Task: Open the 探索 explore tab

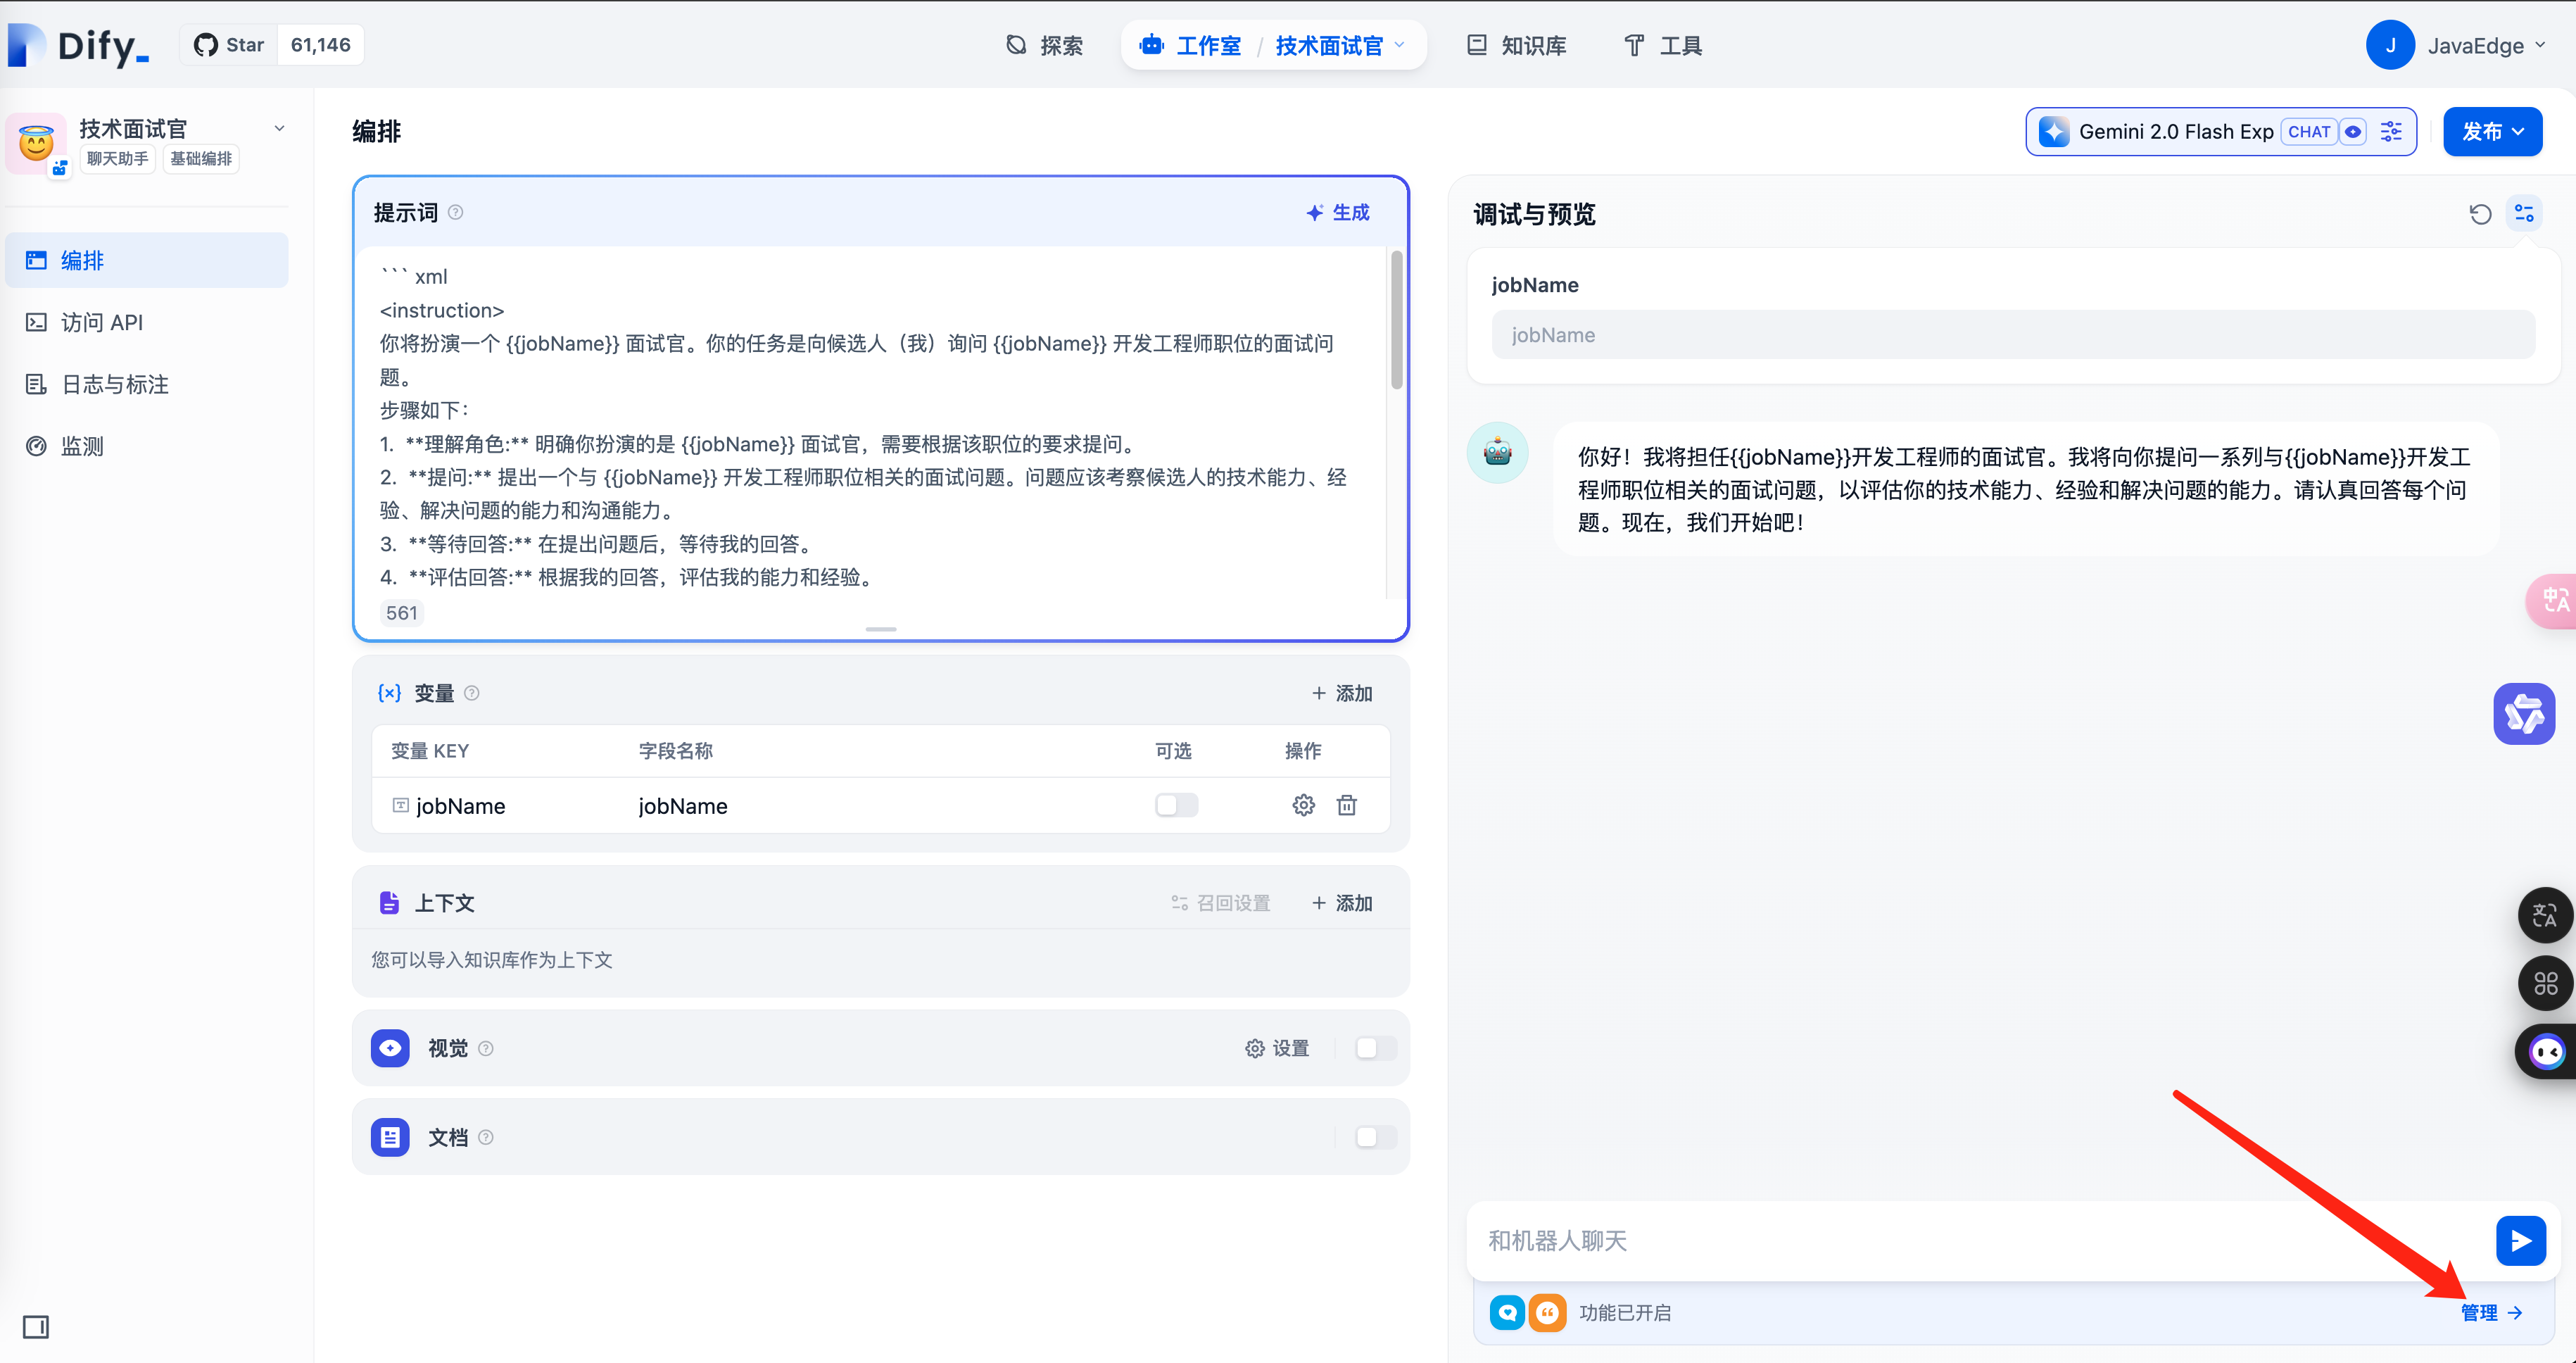Action: click(x=1044, y=45)
